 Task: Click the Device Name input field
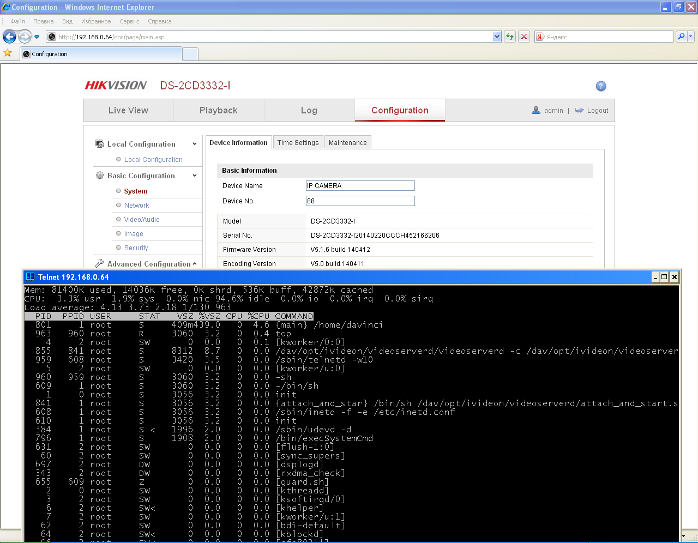click(360, 186)
